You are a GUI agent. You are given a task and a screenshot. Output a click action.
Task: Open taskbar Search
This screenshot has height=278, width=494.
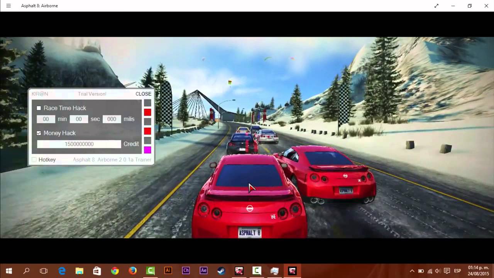26,271
